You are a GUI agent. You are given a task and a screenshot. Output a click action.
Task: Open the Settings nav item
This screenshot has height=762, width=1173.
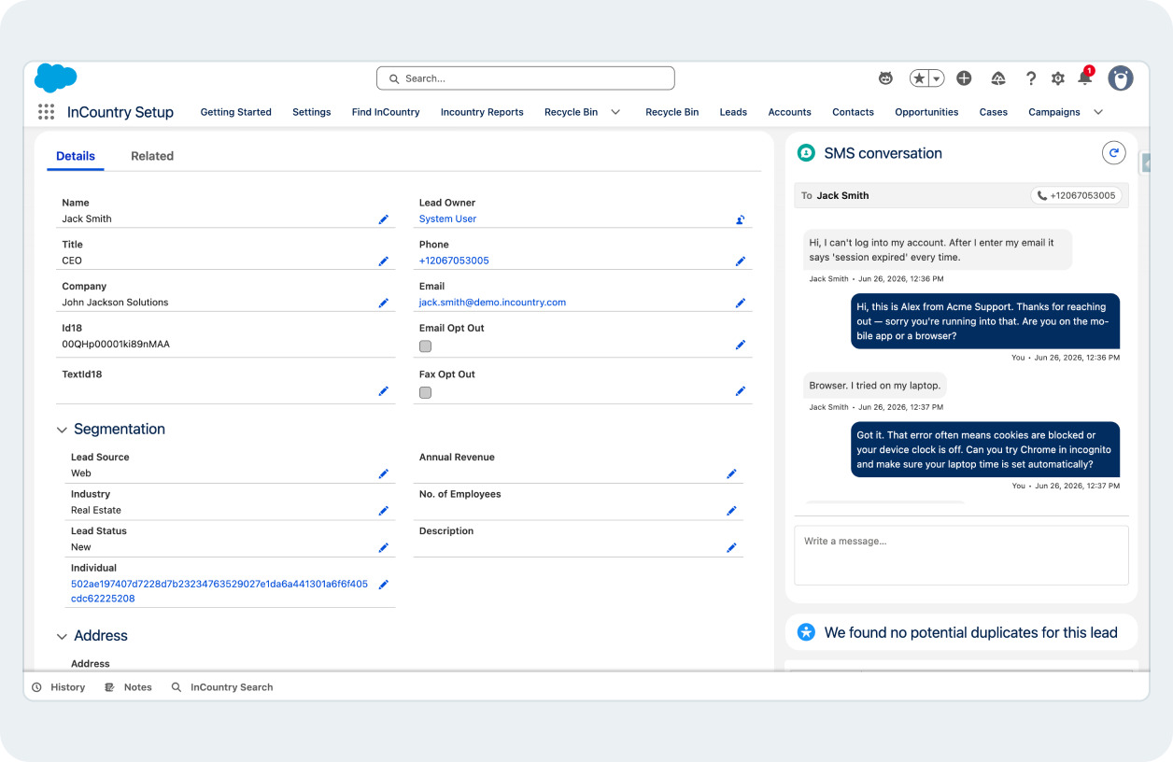click(312, 112)
